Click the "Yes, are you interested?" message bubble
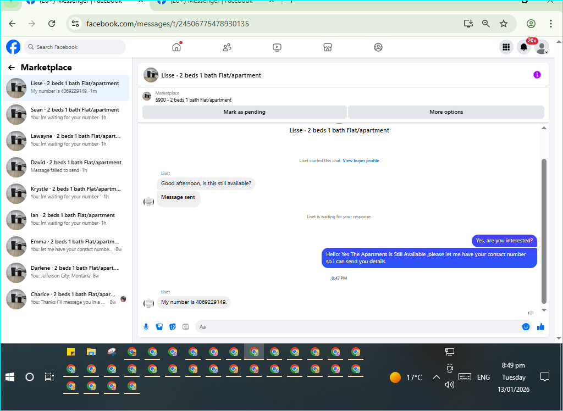Screen dimensions: 563x411 point(504,241)
